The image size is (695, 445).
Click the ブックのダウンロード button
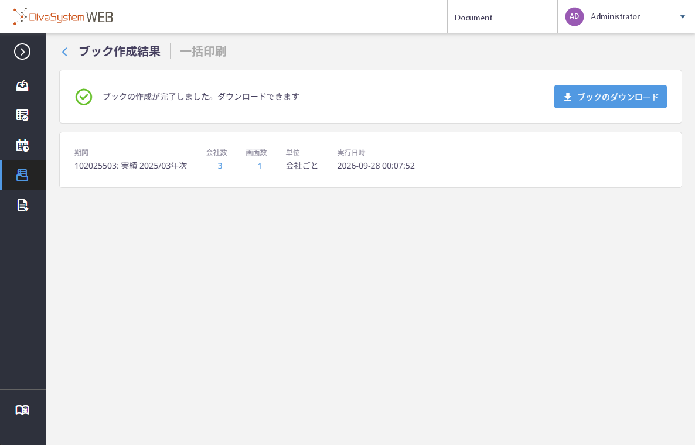point(611,97)
